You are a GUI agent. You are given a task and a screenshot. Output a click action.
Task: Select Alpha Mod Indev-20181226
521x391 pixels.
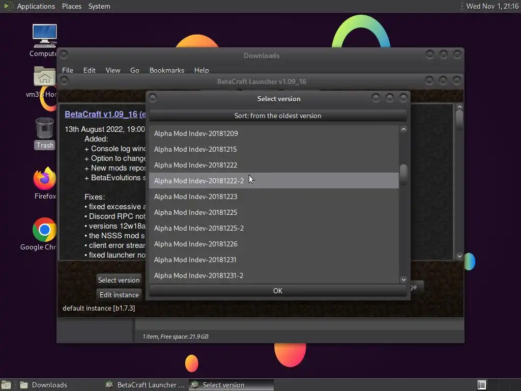click(274, 244)
